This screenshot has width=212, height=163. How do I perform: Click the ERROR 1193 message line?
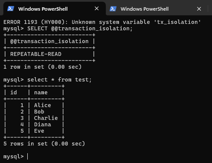tap(102, 22)
